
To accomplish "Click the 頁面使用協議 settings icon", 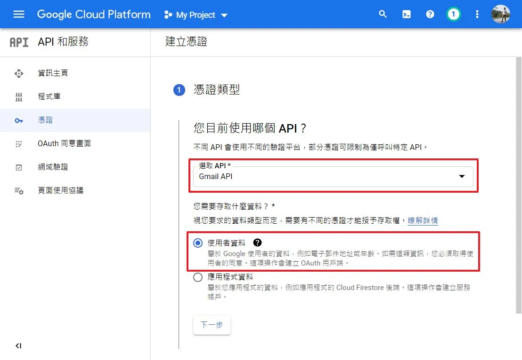I will 19,191.
